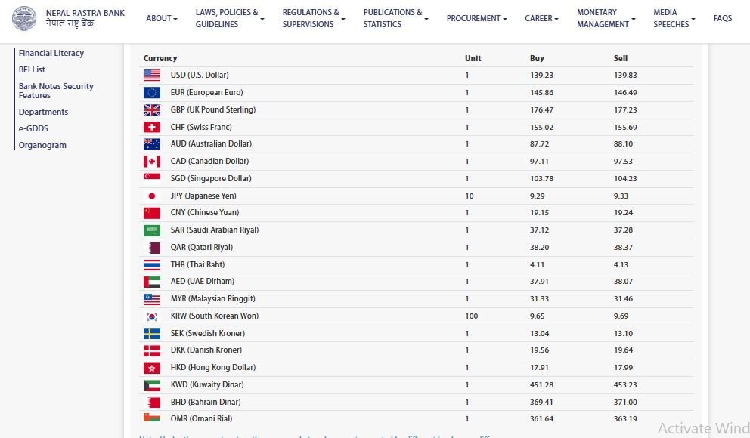750x438 pixels.
Task: Expand the About dropdown menu
Action: point(162,18)
